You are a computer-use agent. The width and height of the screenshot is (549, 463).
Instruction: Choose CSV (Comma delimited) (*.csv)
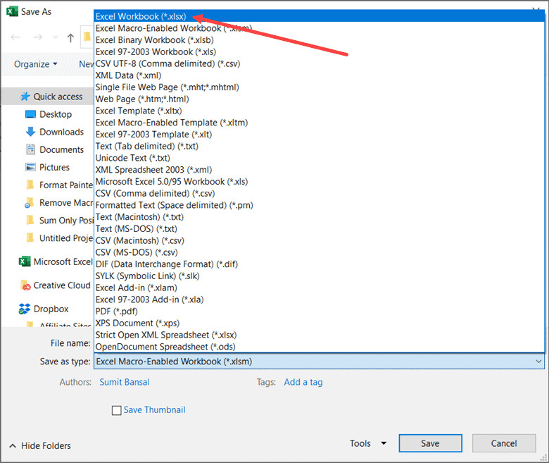pyautogui.click(x=319, y=193)
